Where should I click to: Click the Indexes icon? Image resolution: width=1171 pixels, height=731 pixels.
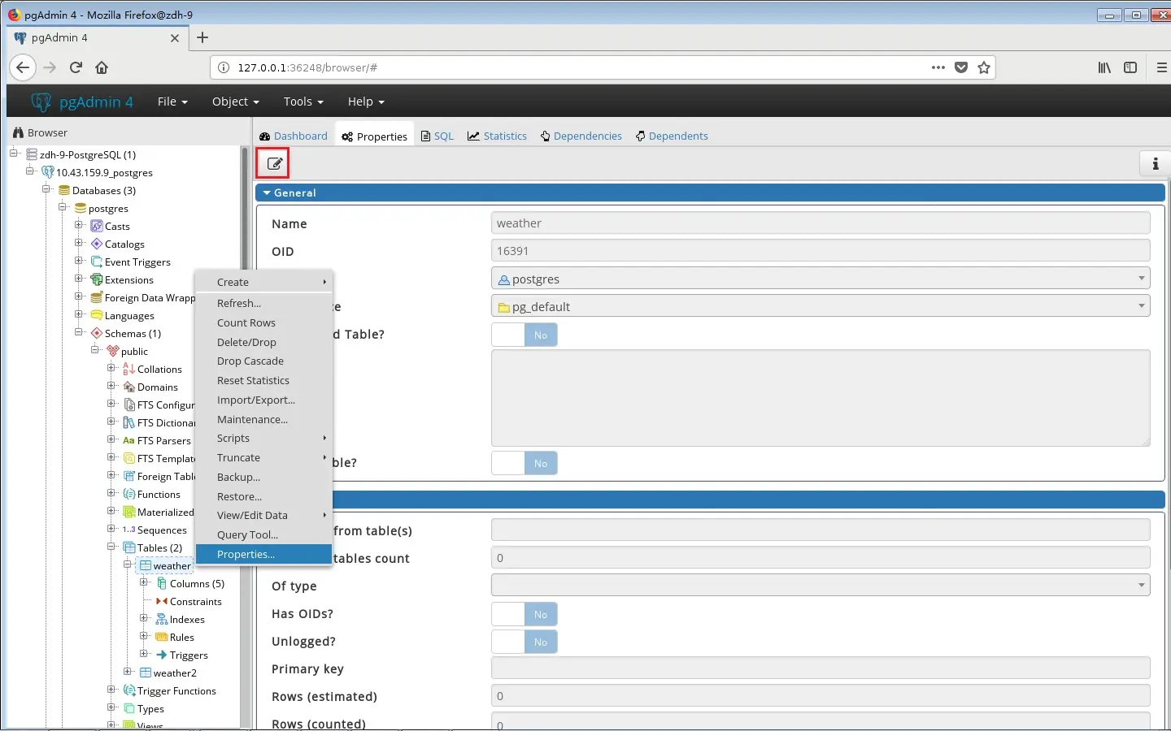click(162, 619)
